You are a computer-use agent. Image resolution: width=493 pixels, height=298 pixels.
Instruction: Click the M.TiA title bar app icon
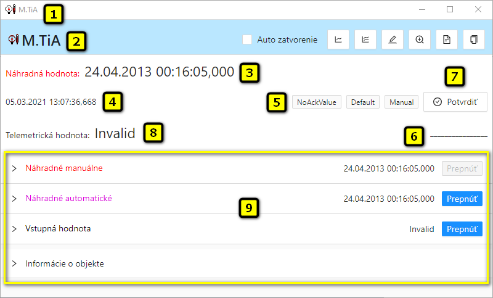coord(10,9)
